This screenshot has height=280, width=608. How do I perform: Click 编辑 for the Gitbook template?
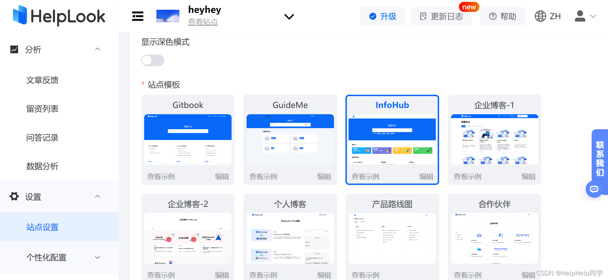click(x=222, y=177)
